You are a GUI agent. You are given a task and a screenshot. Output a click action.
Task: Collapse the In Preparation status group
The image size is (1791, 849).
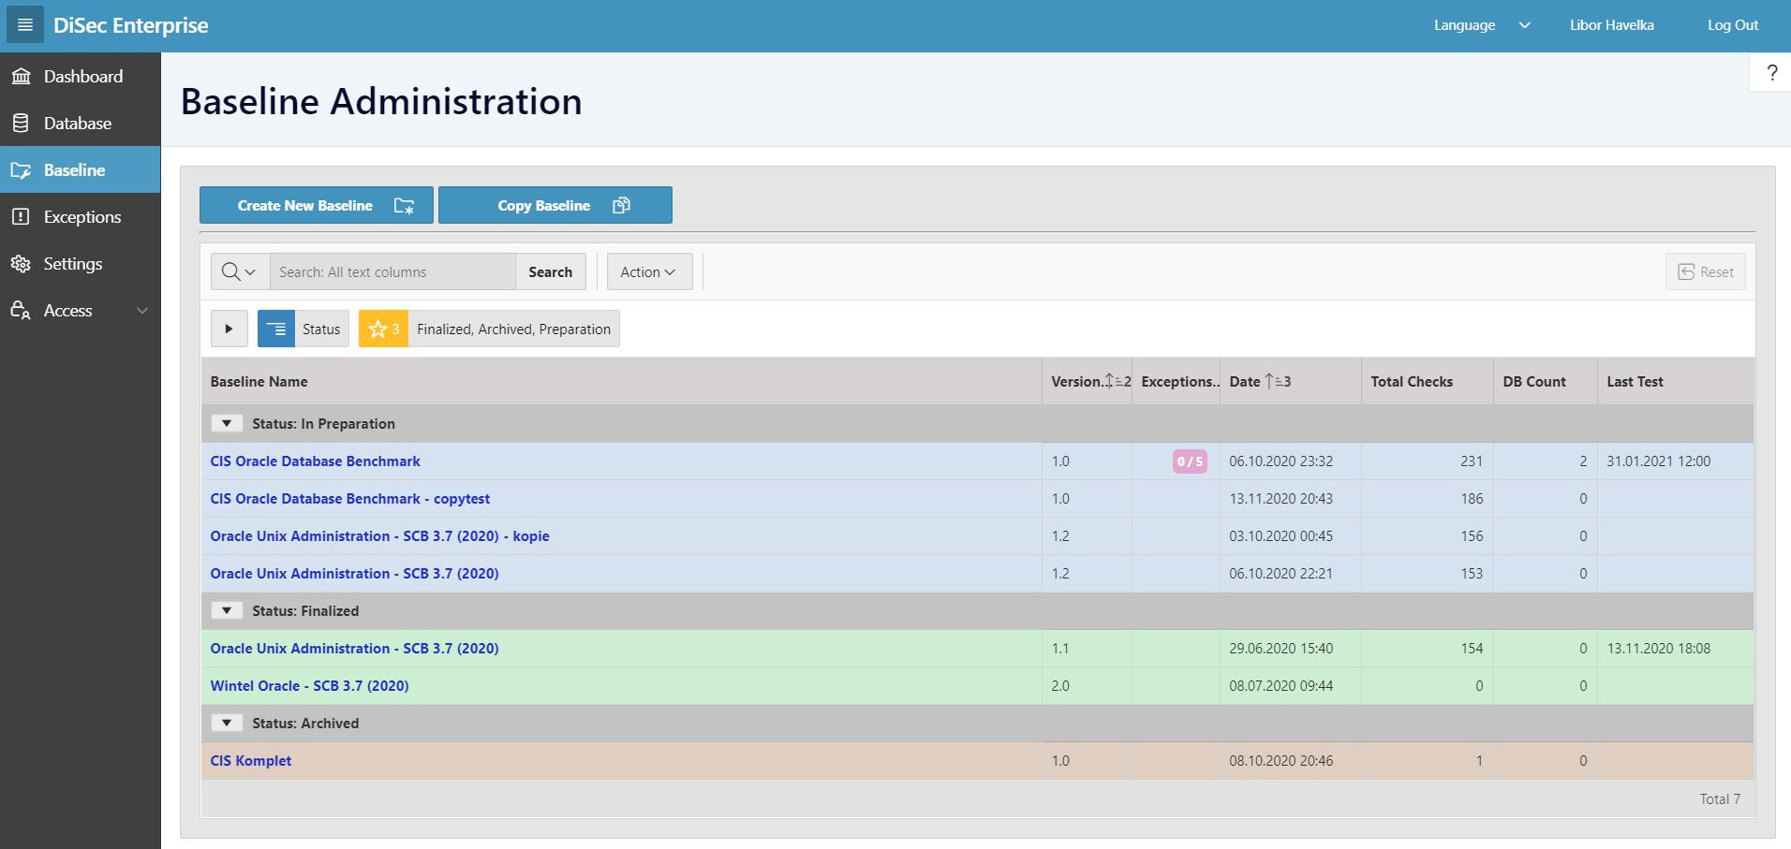[x=226, y=424]
